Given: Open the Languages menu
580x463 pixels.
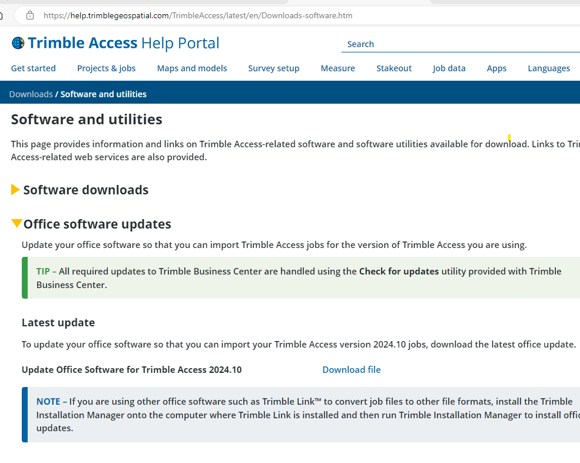Looking at the screenshot, I should tap(549, 68).
